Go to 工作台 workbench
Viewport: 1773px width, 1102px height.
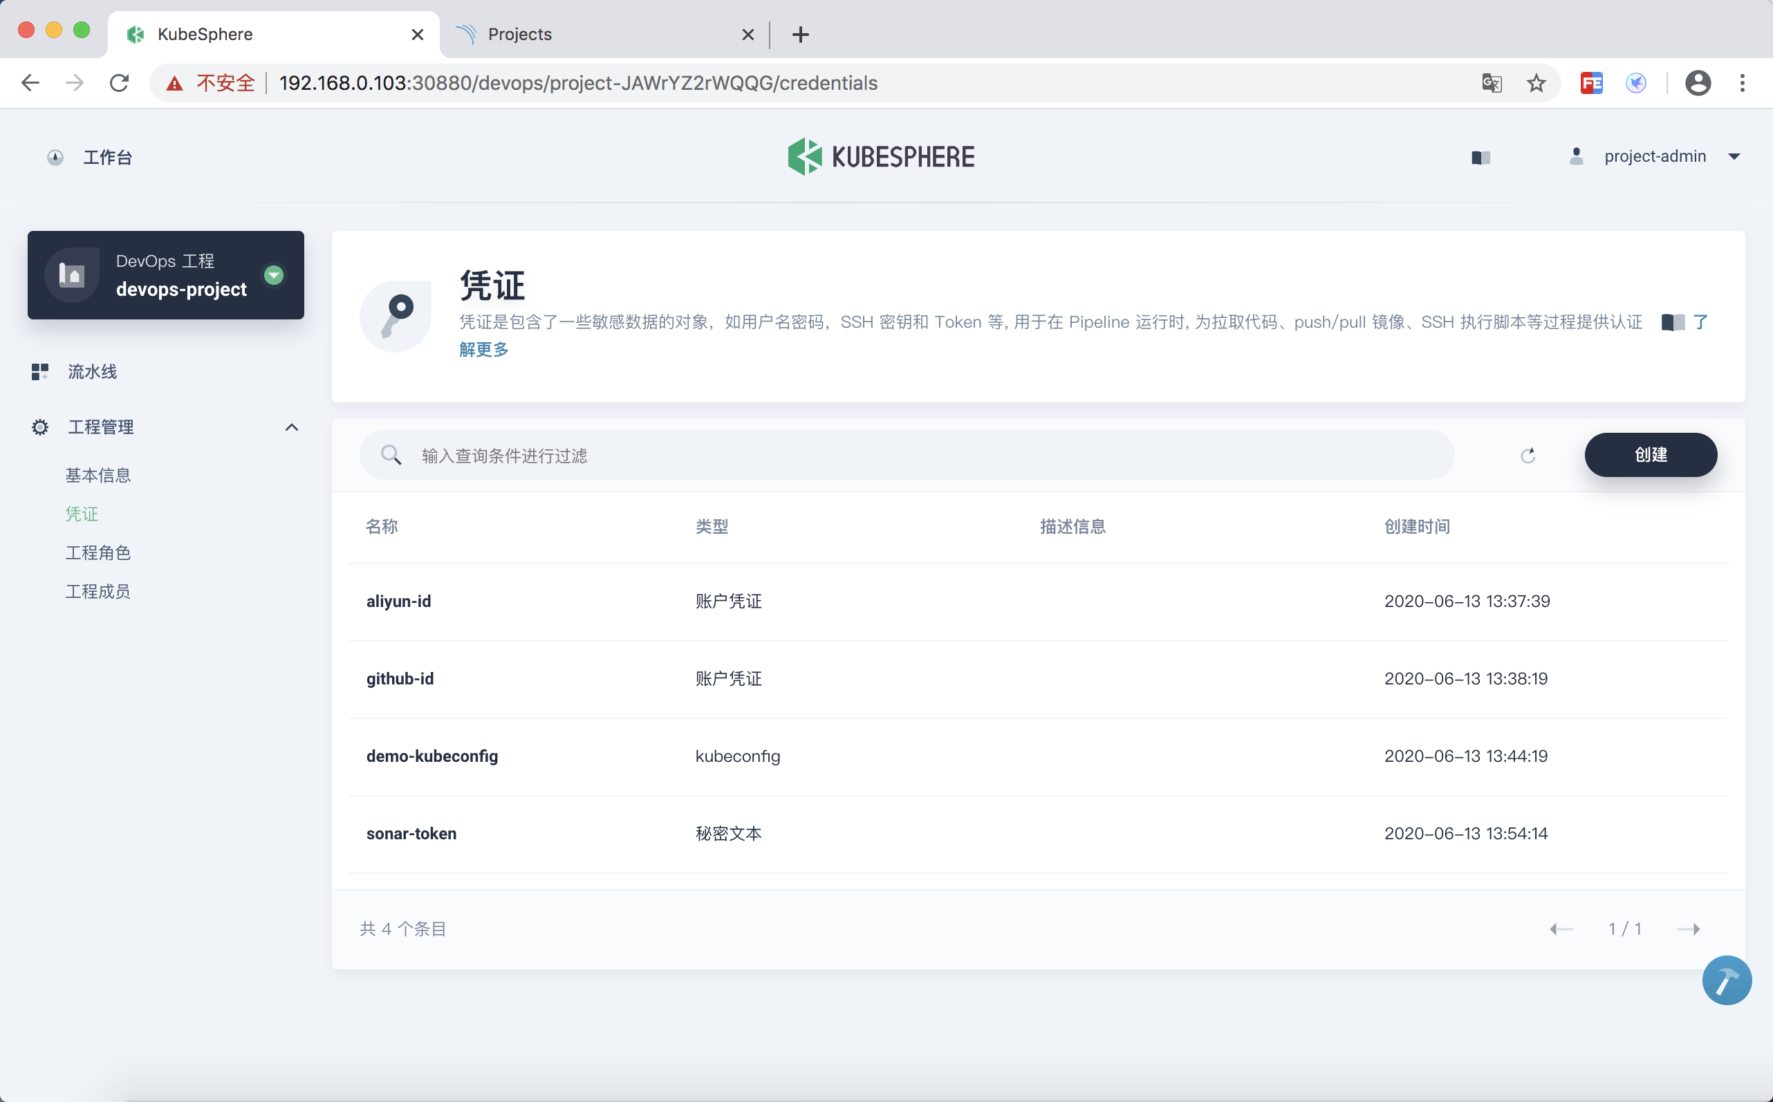tap(107, 158)
